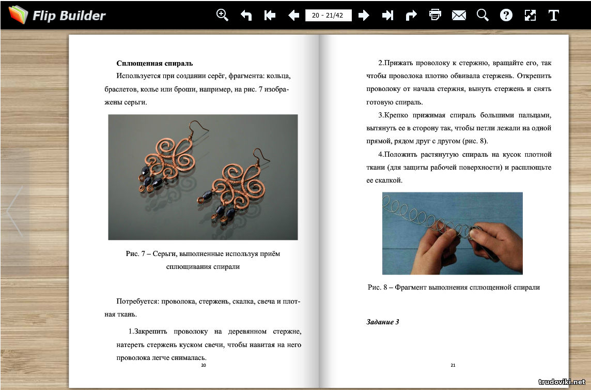Viewport: 591px width, 390px height.
Task: Click the line starting "4.Положить растянутую спираль"
Action: coord(465,154)
